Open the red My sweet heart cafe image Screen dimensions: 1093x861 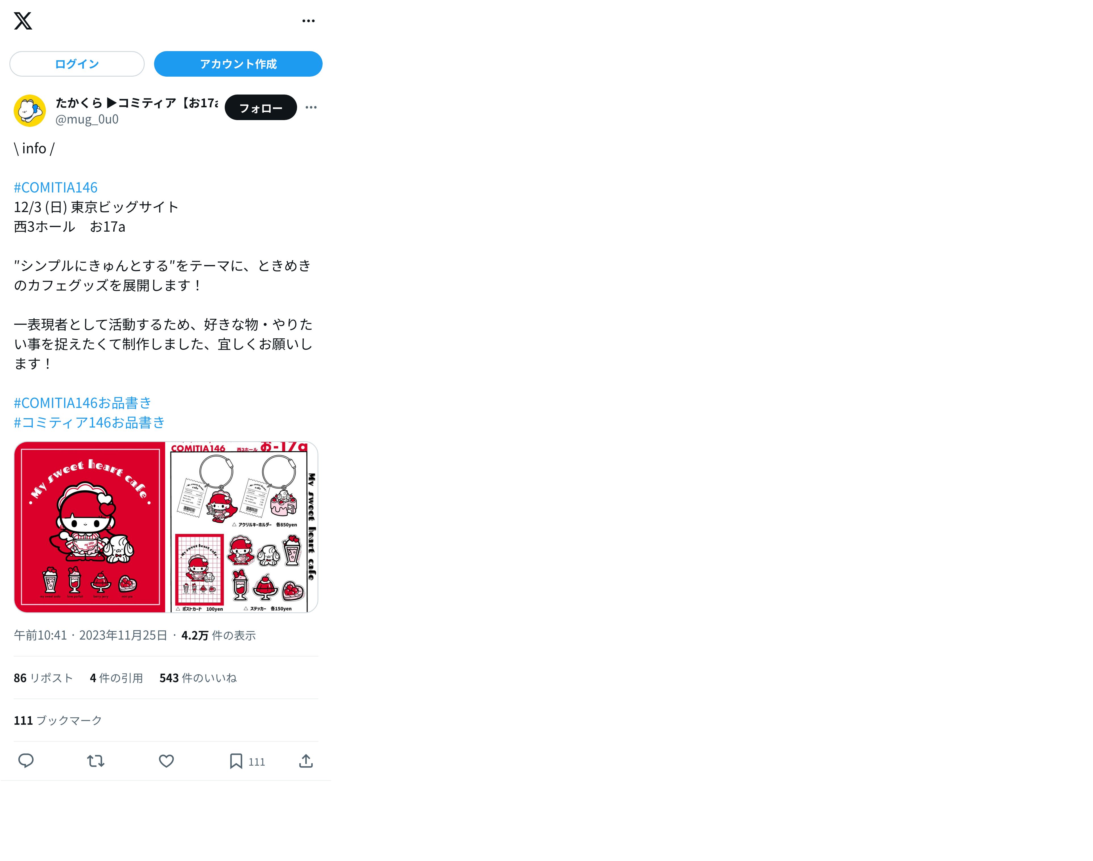pos(90,527)
